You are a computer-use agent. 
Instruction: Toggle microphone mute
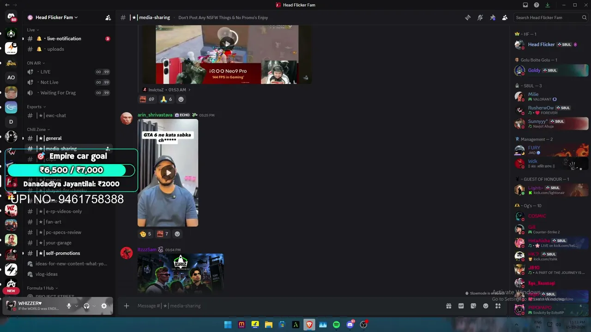pyautogui.click(x=69, y=306)
